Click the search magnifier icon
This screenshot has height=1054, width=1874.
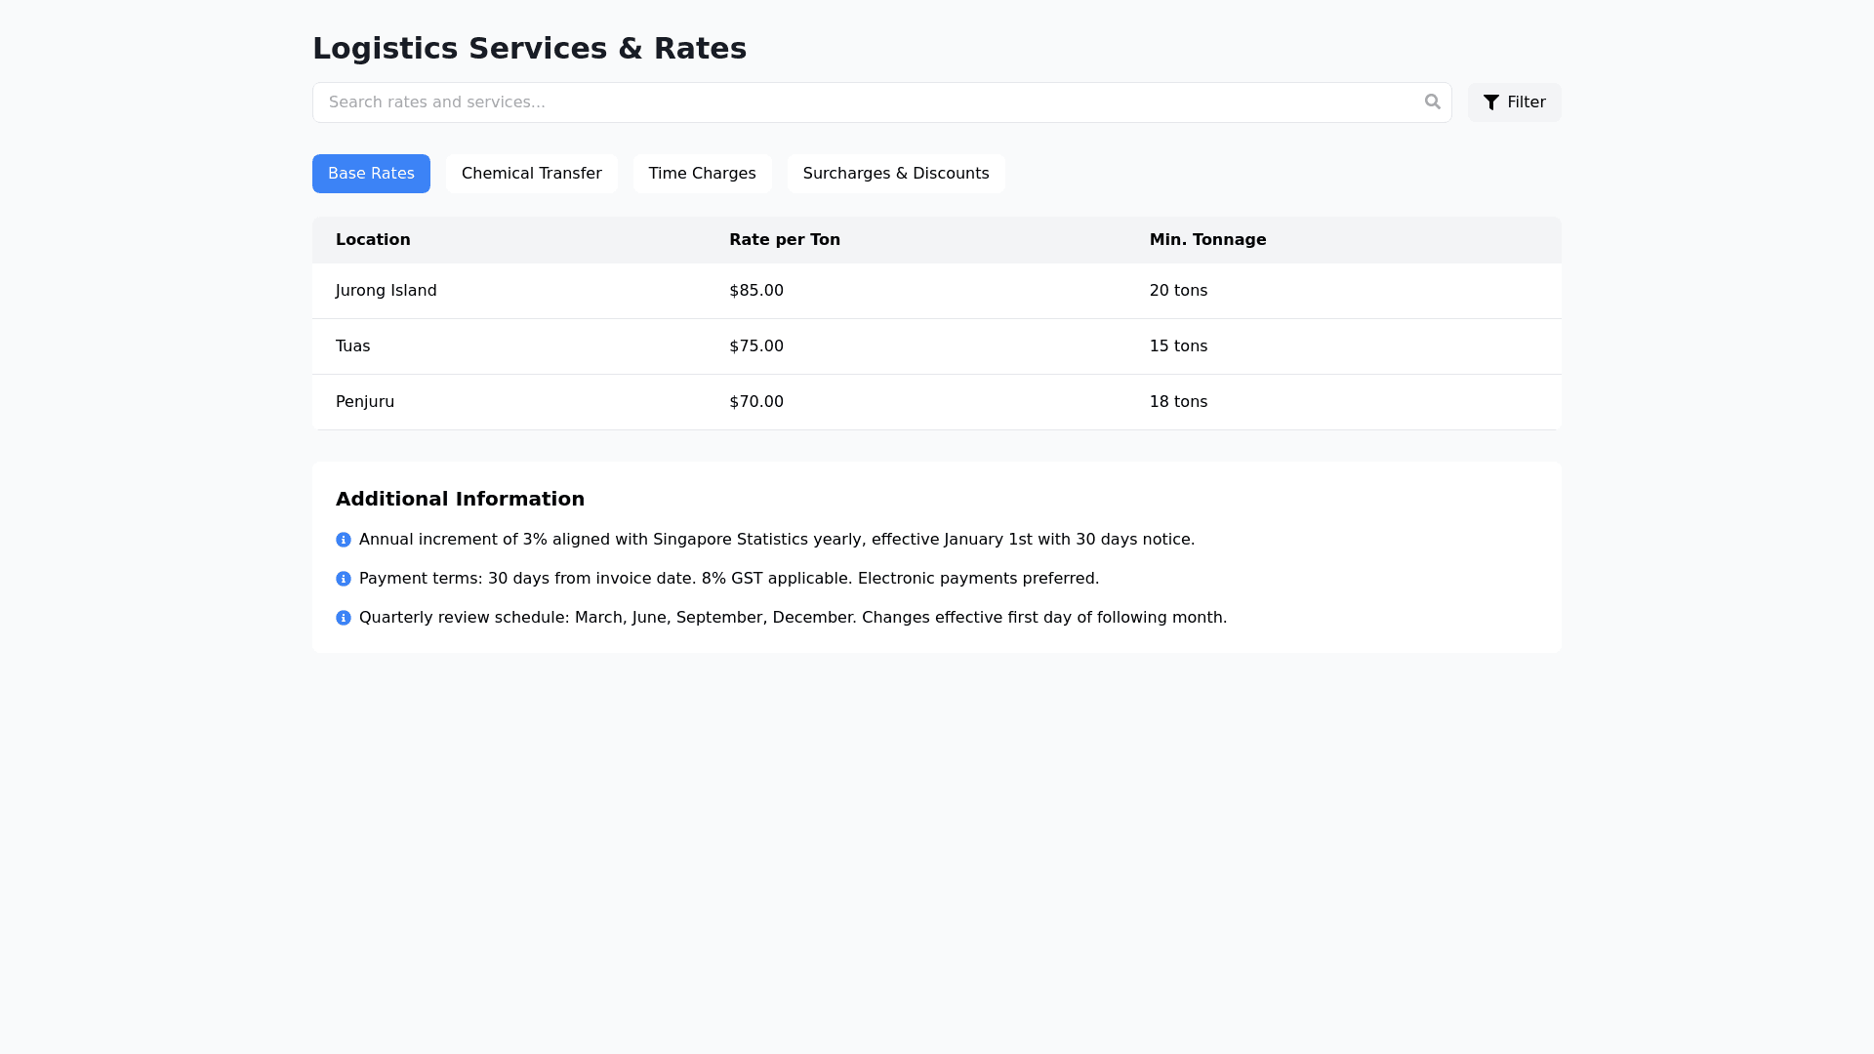click(x=1432, y=101)
